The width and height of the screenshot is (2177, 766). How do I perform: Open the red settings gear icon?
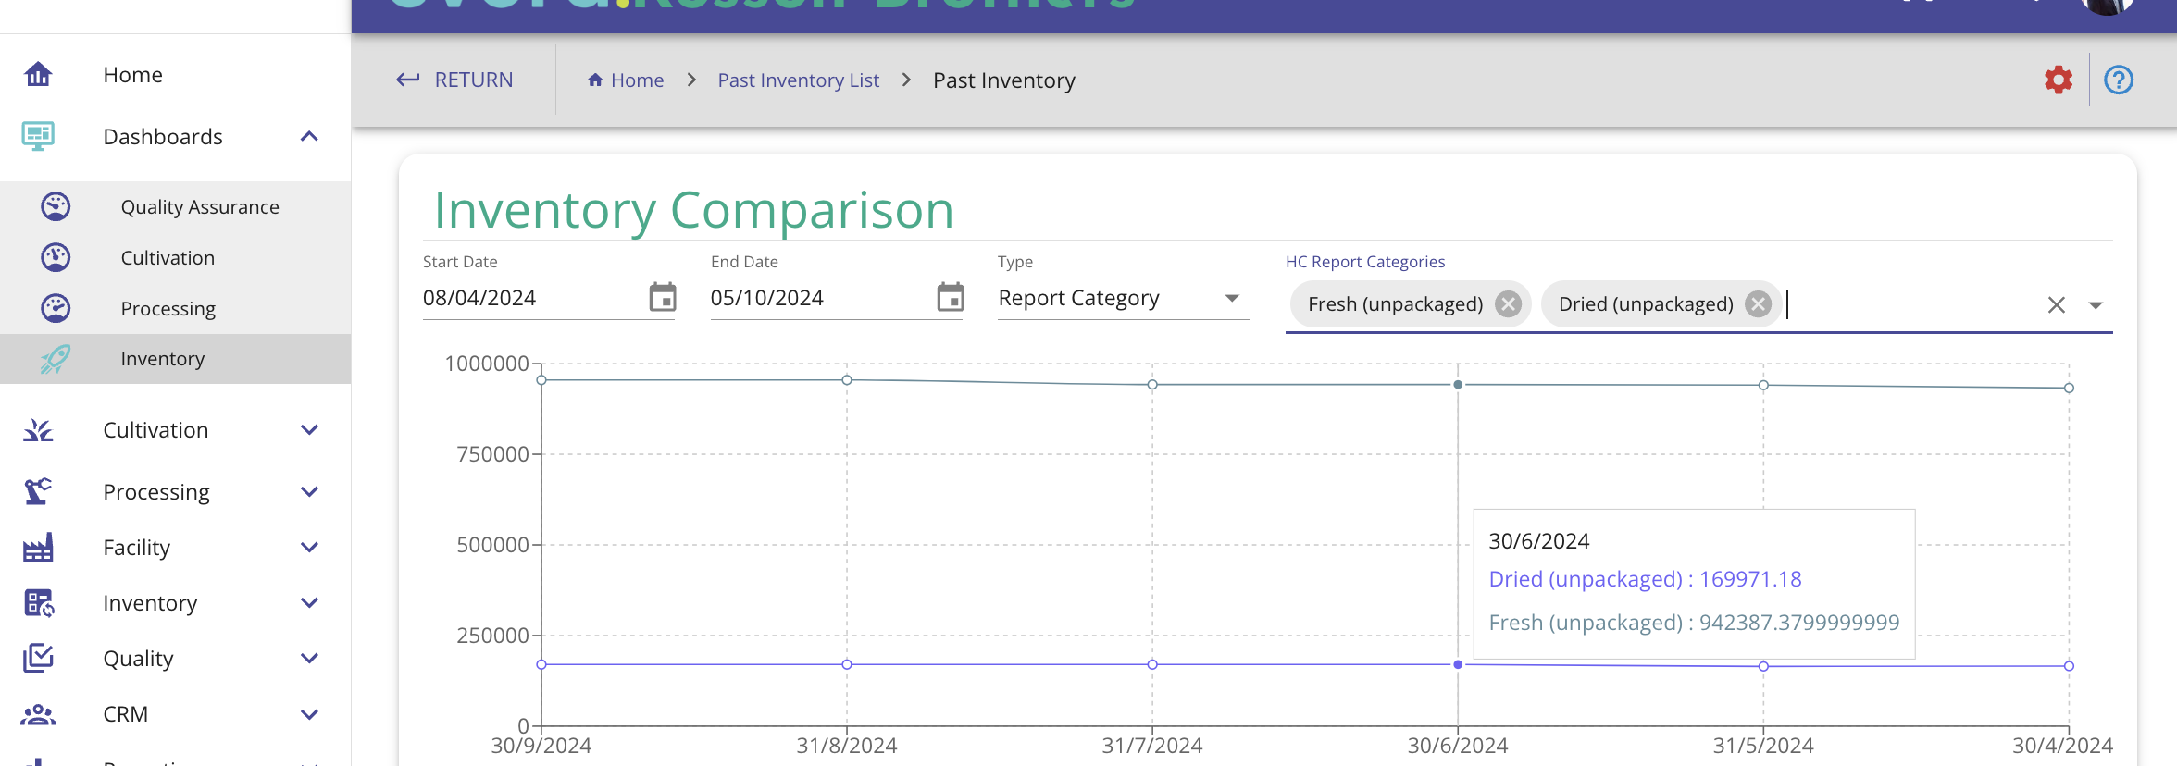pyautogui.click(x=2059, y=80)
